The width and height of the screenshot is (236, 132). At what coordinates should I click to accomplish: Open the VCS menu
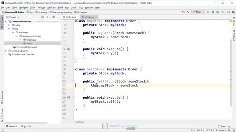81,7
